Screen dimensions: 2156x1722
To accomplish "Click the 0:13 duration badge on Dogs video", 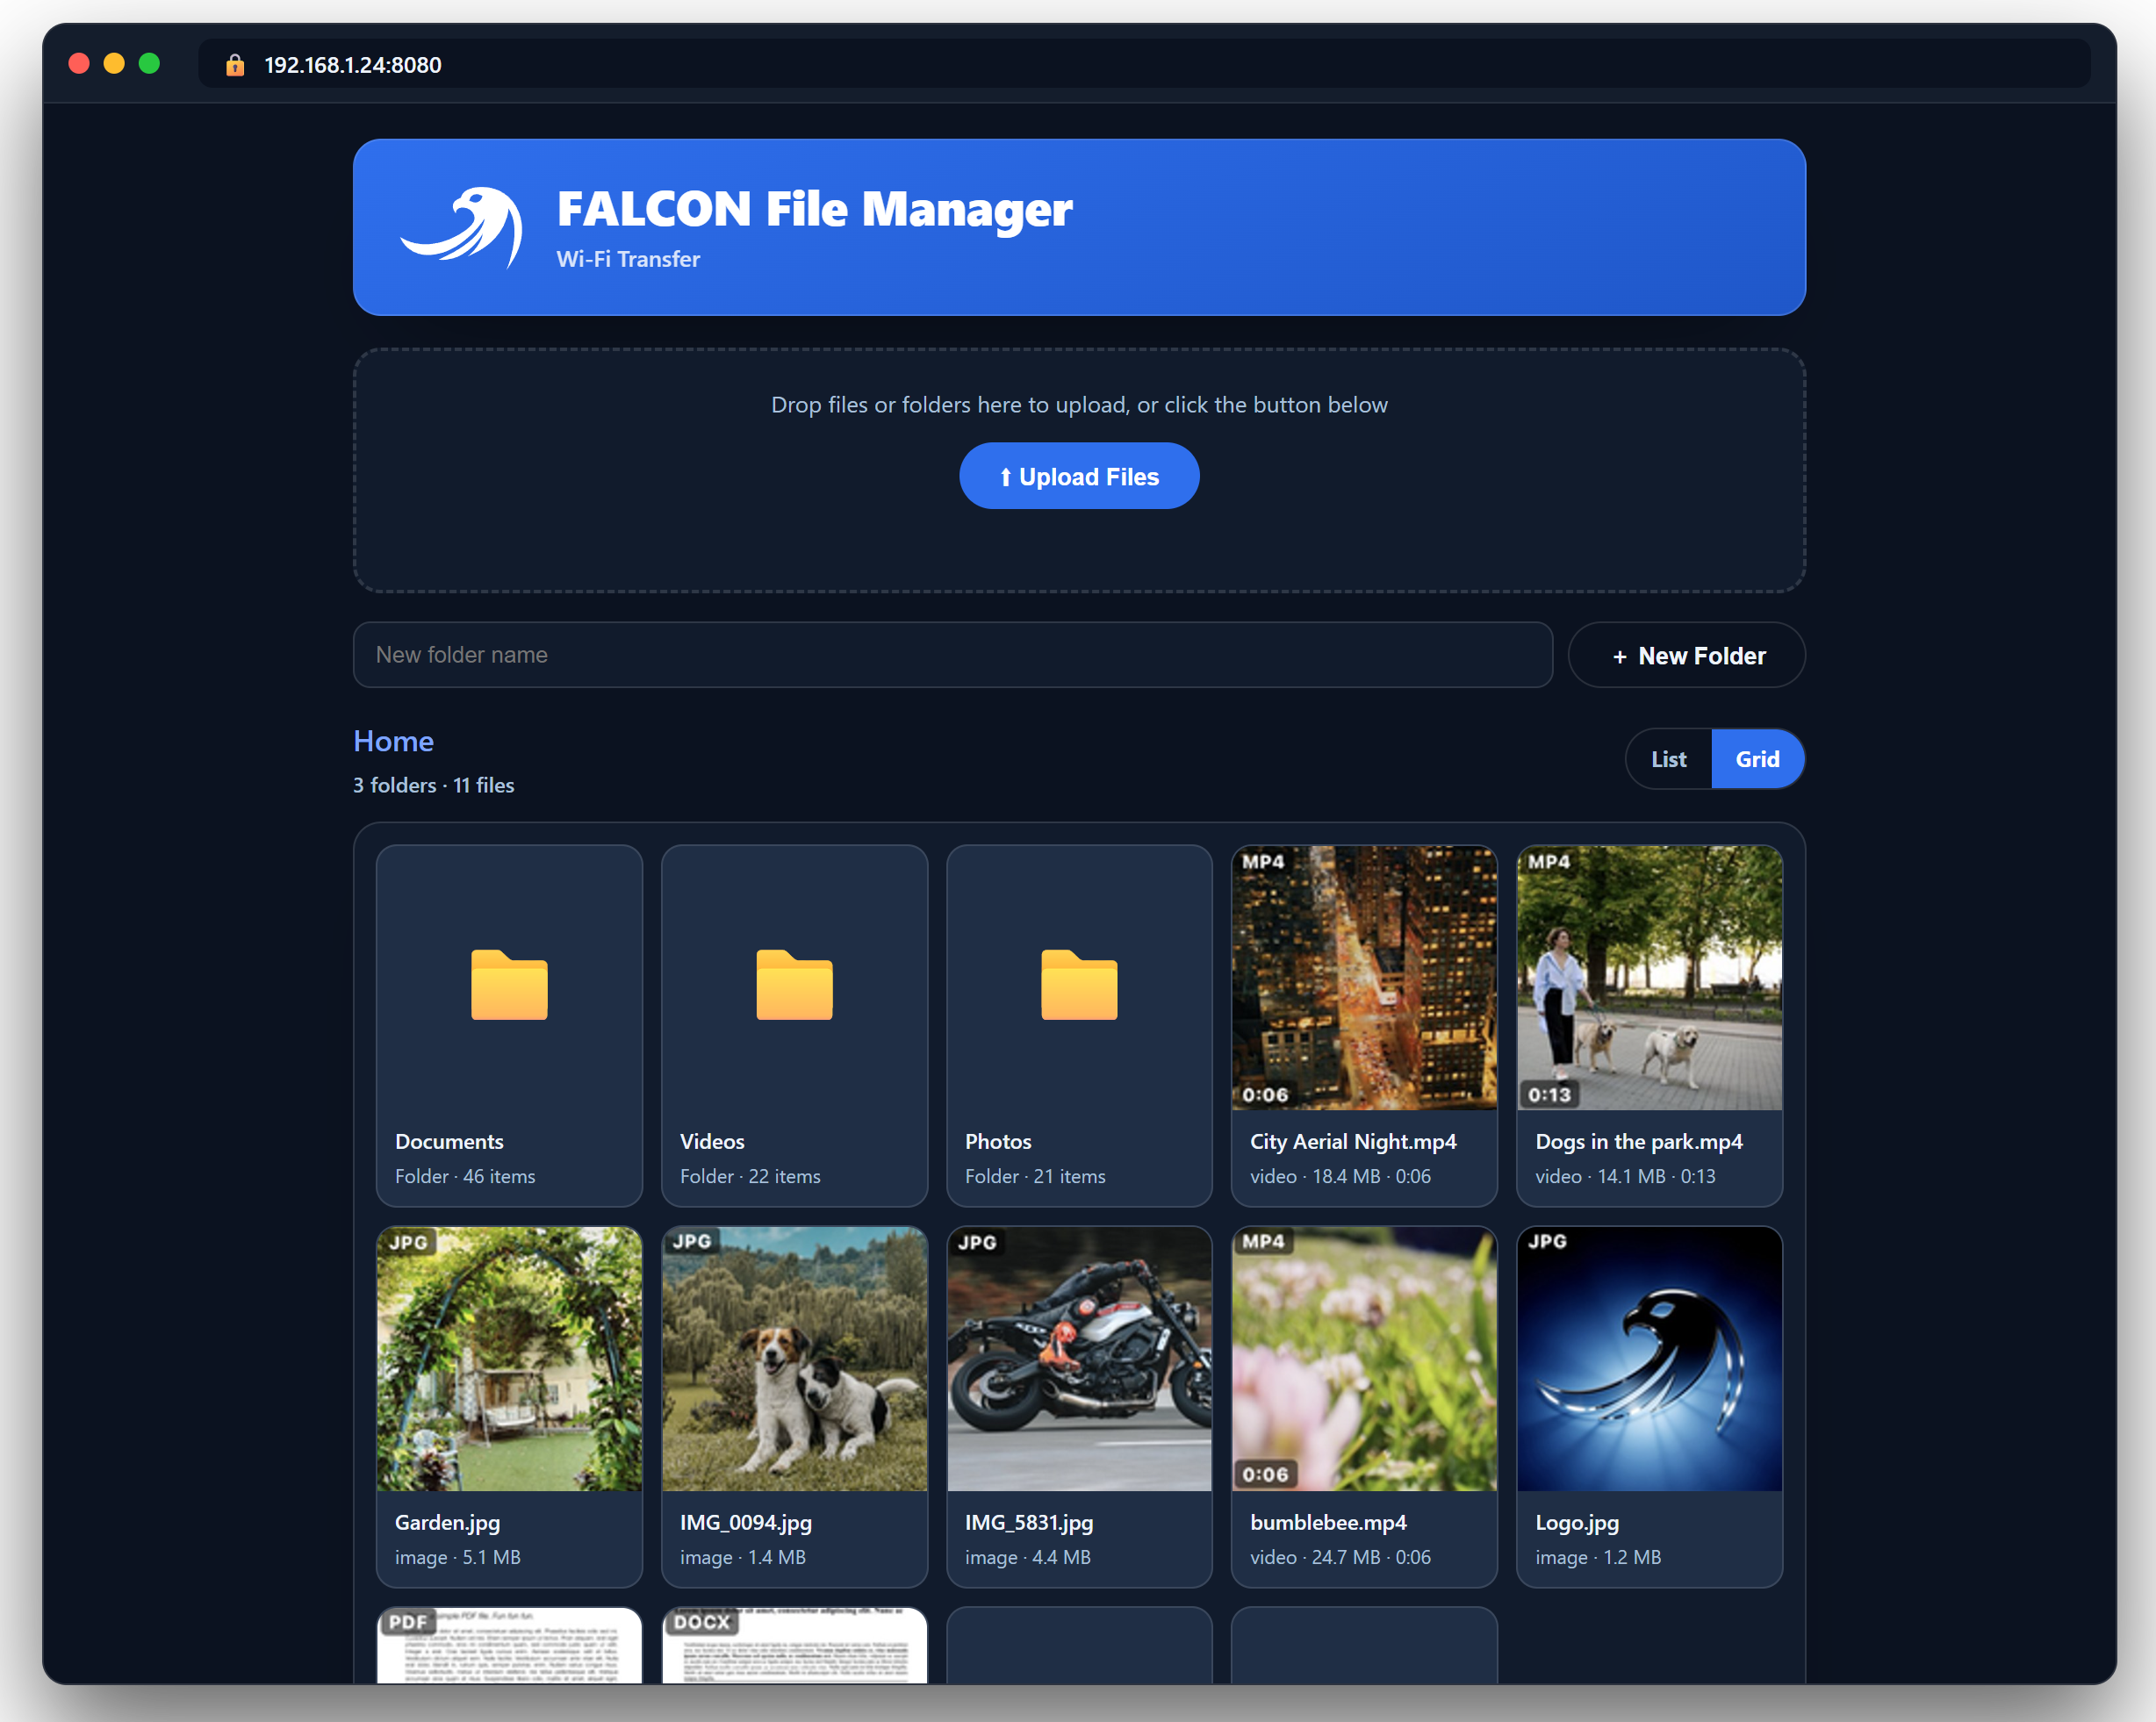I will [1549, 1095].
